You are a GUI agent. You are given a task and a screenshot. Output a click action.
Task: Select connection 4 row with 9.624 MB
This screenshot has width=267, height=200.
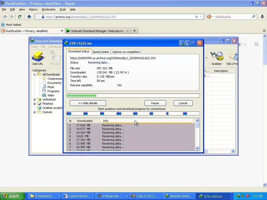click(x=131, y=136)
